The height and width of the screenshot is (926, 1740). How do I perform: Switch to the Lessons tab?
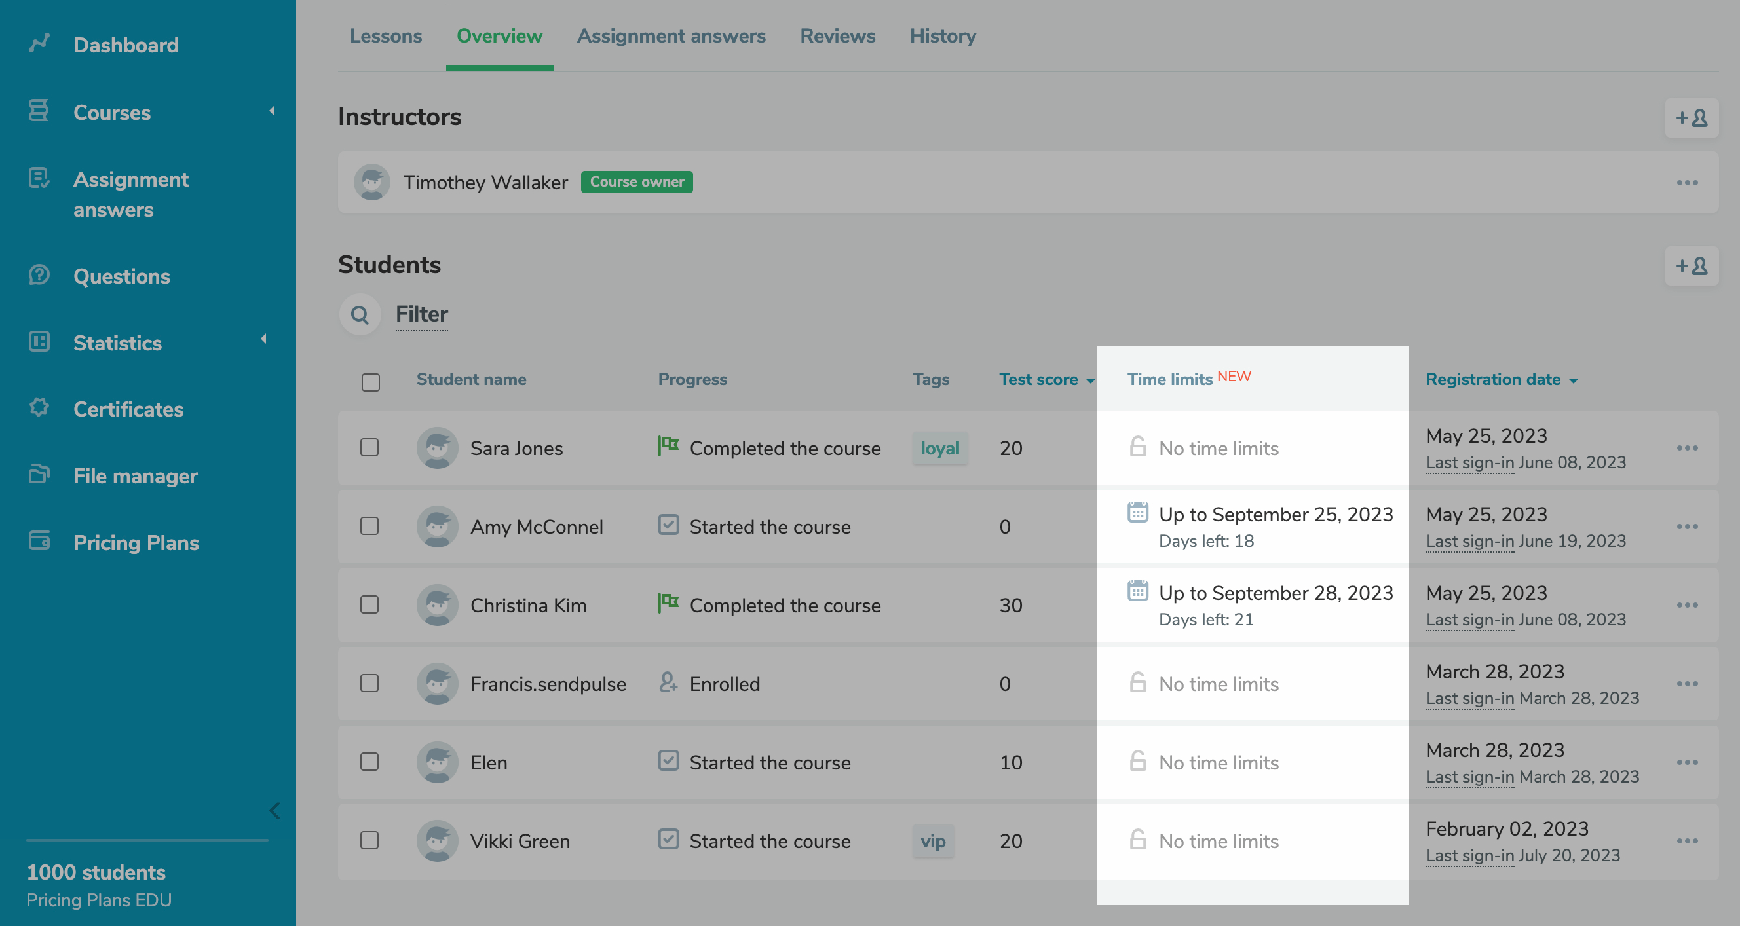(385, 36)
